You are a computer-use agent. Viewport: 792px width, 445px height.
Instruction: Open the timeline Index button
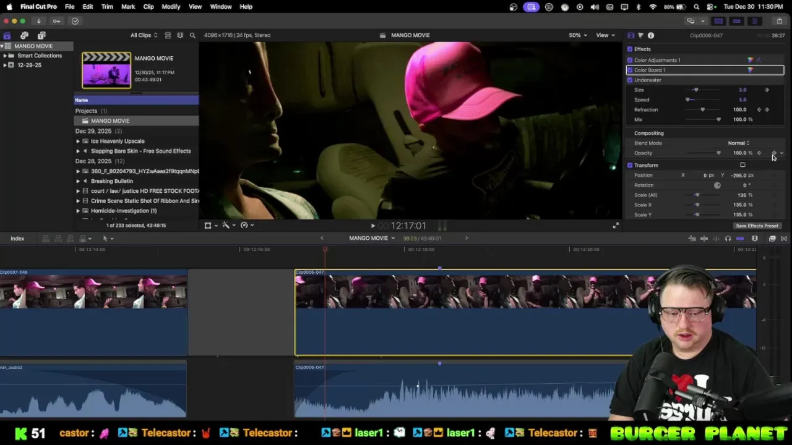point(17,239)
